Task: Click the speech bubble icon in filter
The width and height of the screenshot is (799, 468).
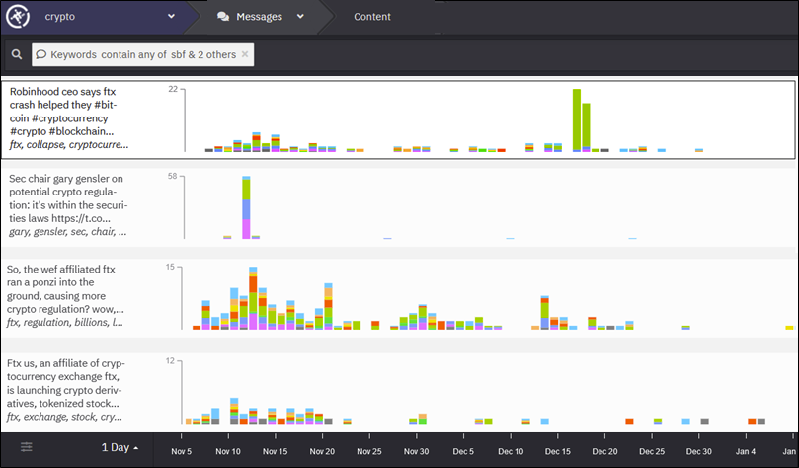Action: coord(41,54)
